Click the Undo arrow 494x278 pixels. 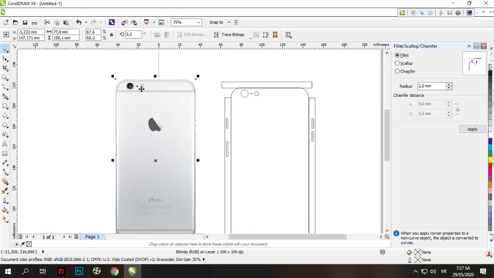pos(79,22)
